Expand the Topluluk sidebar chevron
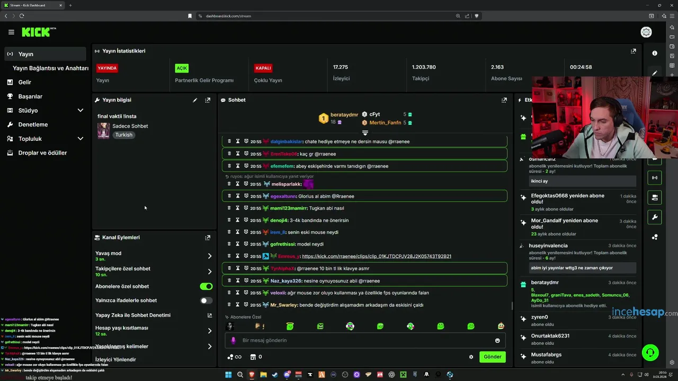678x381 pixels. pyautogui.click(x=81, y=139)
